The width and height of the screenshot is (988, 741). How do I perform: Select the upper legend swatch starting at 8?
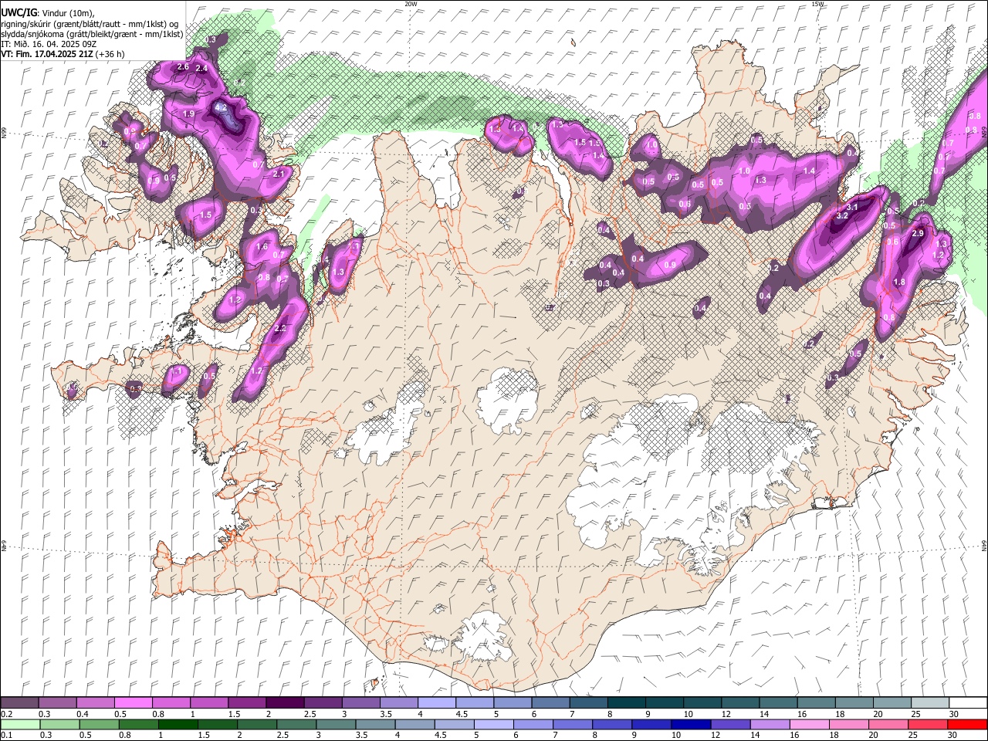click(x=626, y=703)
